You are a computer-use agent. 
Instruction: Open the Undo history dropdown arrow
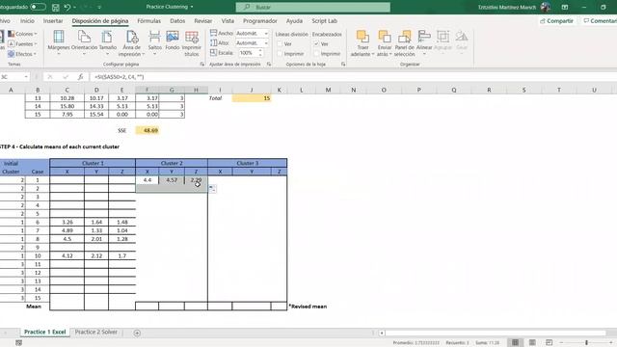[74, 7]
